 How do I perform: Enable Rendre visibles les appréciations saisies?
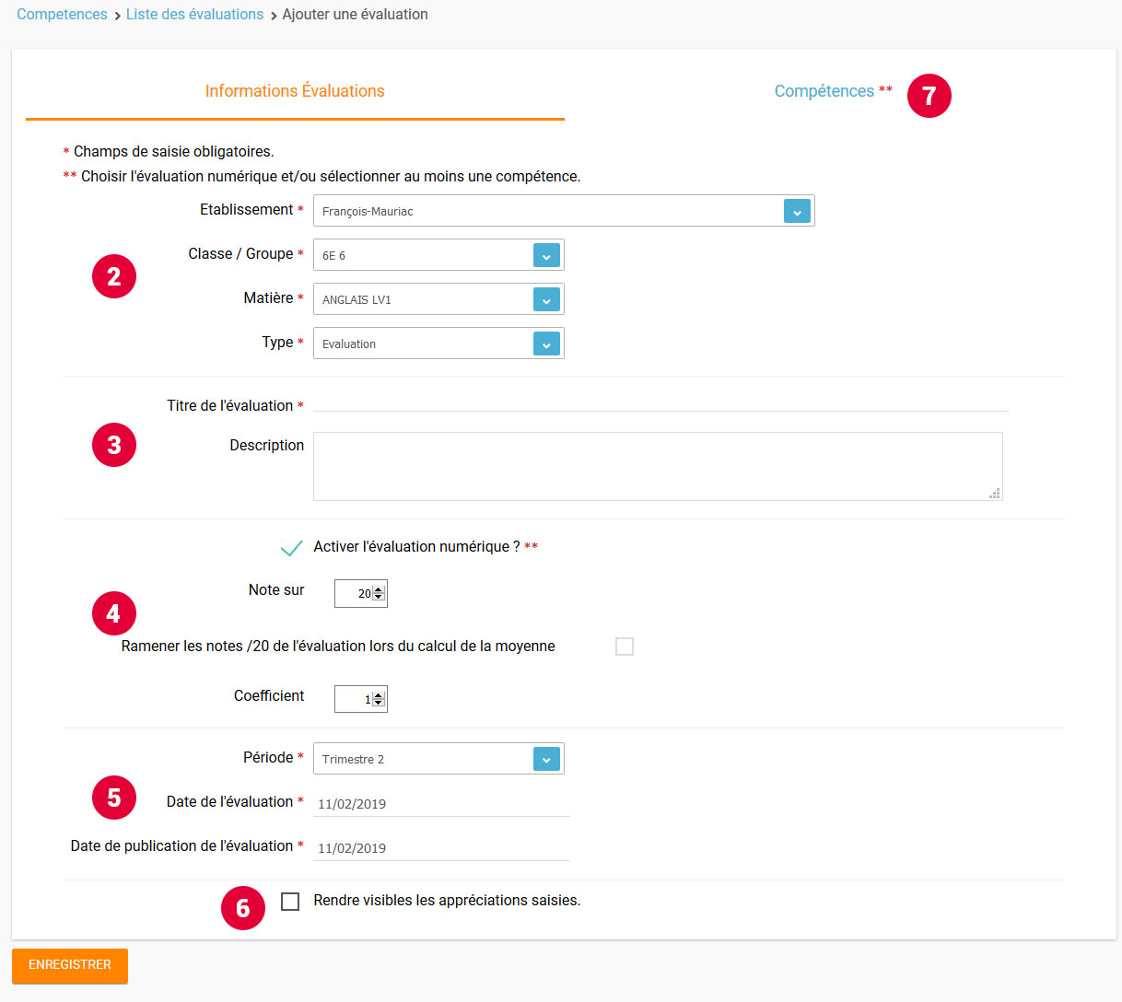[x=290, y=902]
